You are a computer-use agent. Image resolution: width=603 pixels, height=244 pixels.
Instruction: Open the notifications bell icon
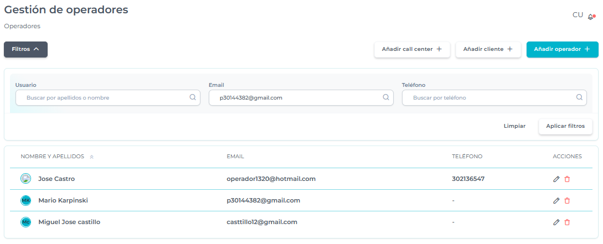pos(591,17)
